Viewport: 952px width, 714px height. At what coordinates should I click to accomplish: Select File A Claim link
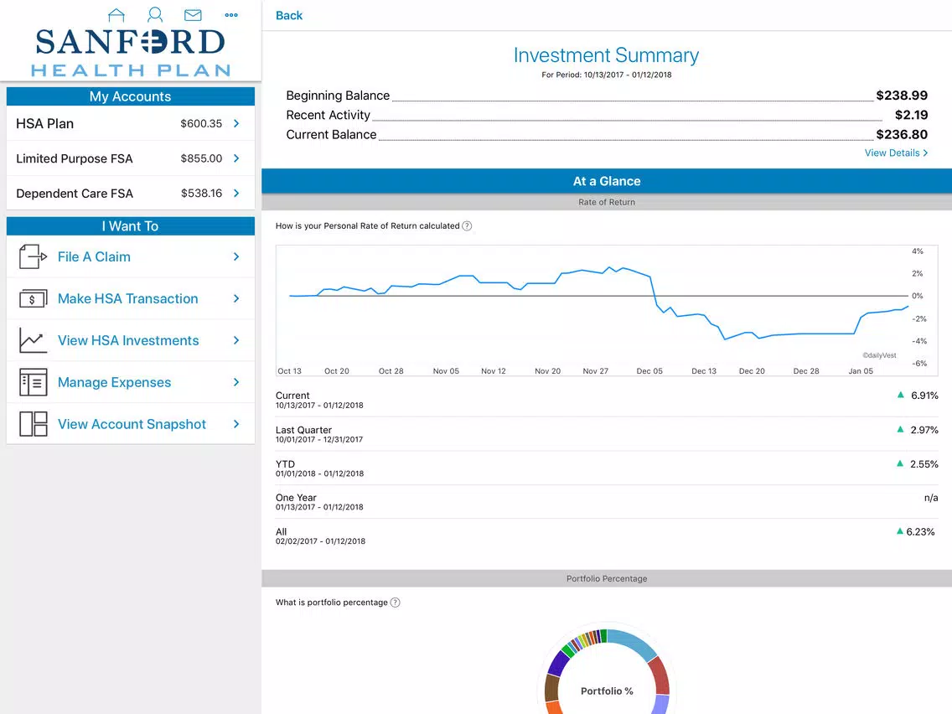(94, 256)
